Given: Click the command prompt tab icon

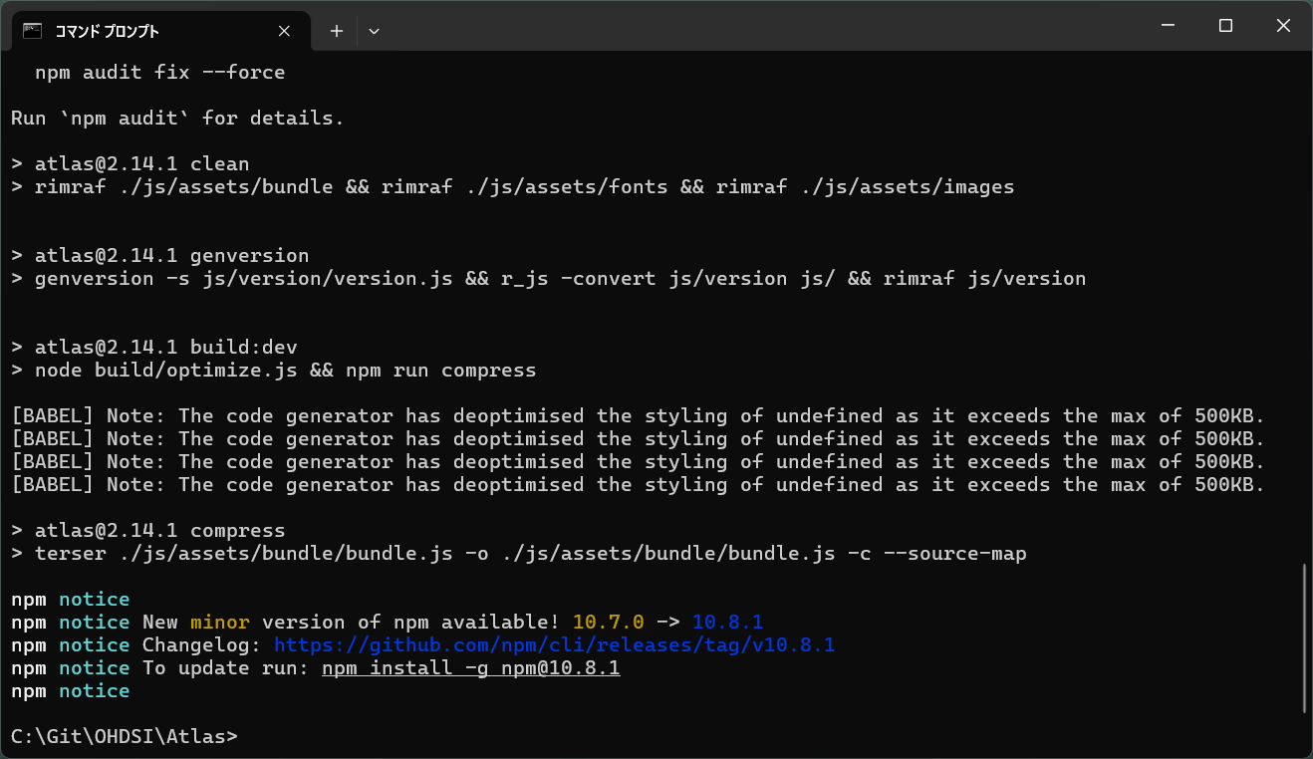Looking at the screenshot, I should [32, 31].
